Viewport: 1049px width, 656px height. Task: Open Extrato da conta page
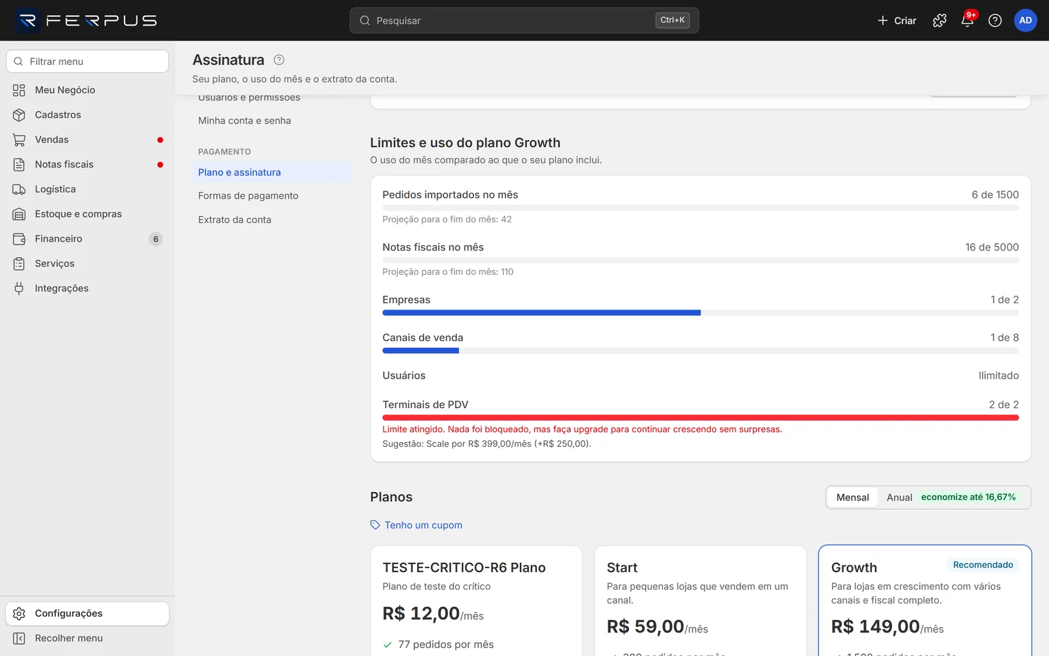pyautogui.click(x=235, y=220)
